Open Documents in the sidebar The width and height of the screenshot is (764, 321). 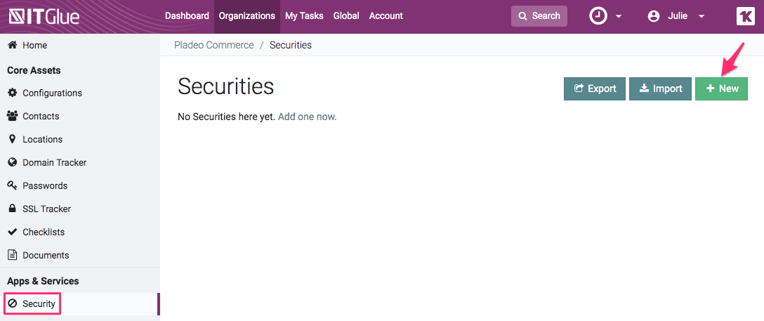click(x=45, y=255)
